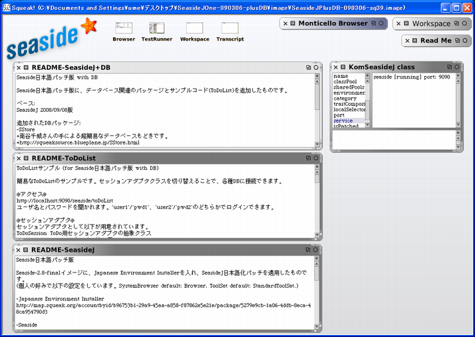Expand the README-SeasideJ+DB window

coord(309,67)
